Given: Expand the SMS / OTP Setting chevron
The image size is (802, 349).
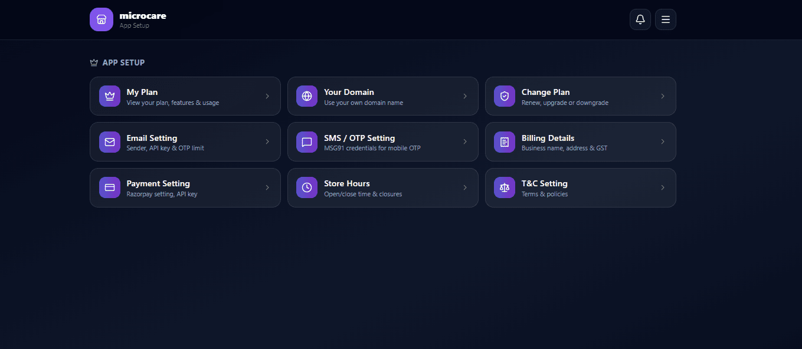Looking at the screenshot, I should [x=465, y=141].
